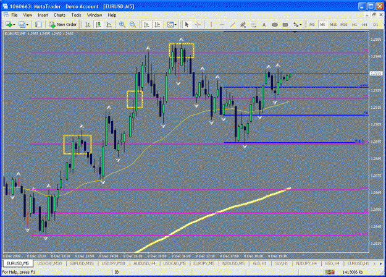This screenshot has height=277, width=386.
Task: Toggle the Market Watch panel icon
Action: [38, 25]
